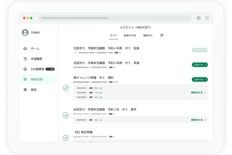Open 設定 in sidebar
Screen dimensions: 232x155
38,89
